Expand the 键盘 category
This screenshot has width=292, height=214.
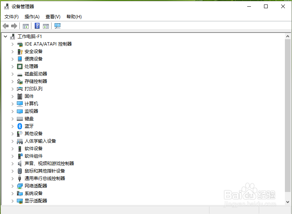(12, 119)
